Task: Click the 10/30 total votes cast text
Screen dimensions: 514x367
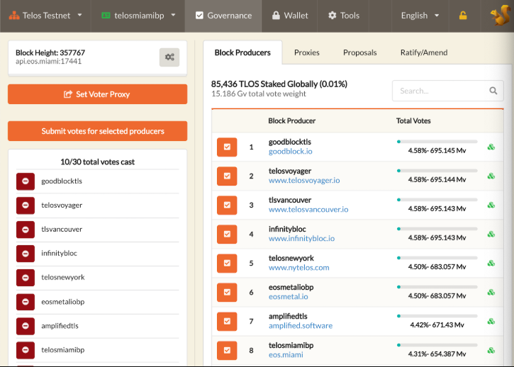Action: click(97, 162)
